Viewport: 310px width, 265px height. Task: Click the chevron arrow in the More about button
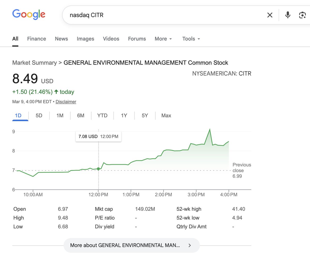(190, 245)
